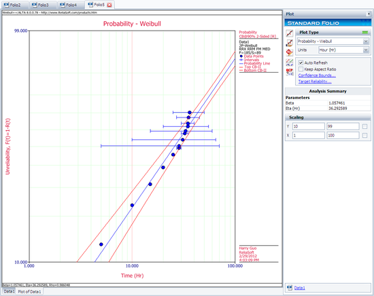Switch to the Folio3 tab
This screenshot has width=374, height=296.
point(43,5)
